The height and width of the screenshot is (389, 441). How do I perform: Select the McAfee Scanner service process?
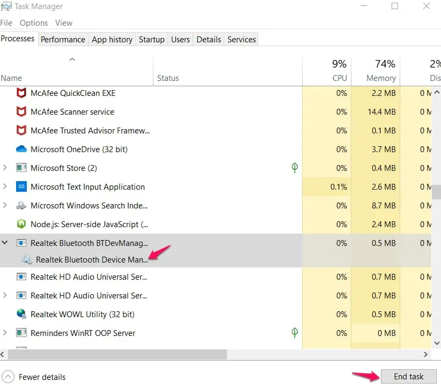(216, 112)
